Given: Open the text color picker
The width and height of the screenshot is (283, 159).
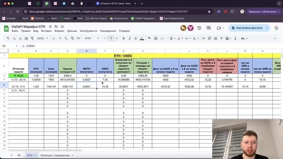Looking at the screenshot, I should pos(142,38).
